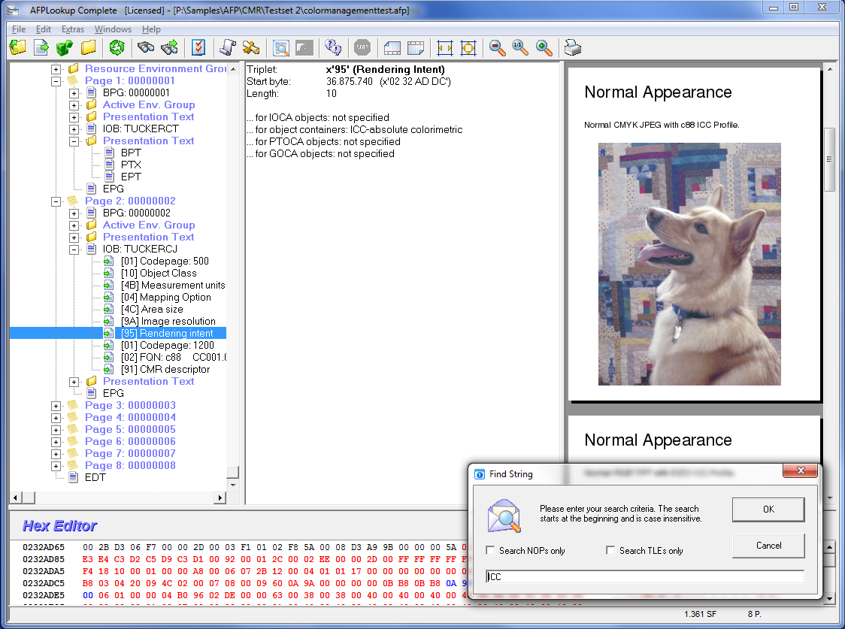Enable the Search TLEs only checkbox
This screenshot has height=629, width=845.
pos(610,550)
